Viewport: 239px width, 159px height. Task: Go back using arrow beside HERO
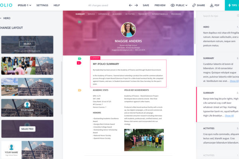pyautogui.click(x=1, y=18)
